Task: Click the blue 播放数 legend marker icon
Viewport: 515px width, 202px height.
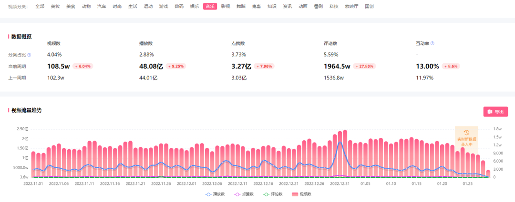Action: click(209, 194)
